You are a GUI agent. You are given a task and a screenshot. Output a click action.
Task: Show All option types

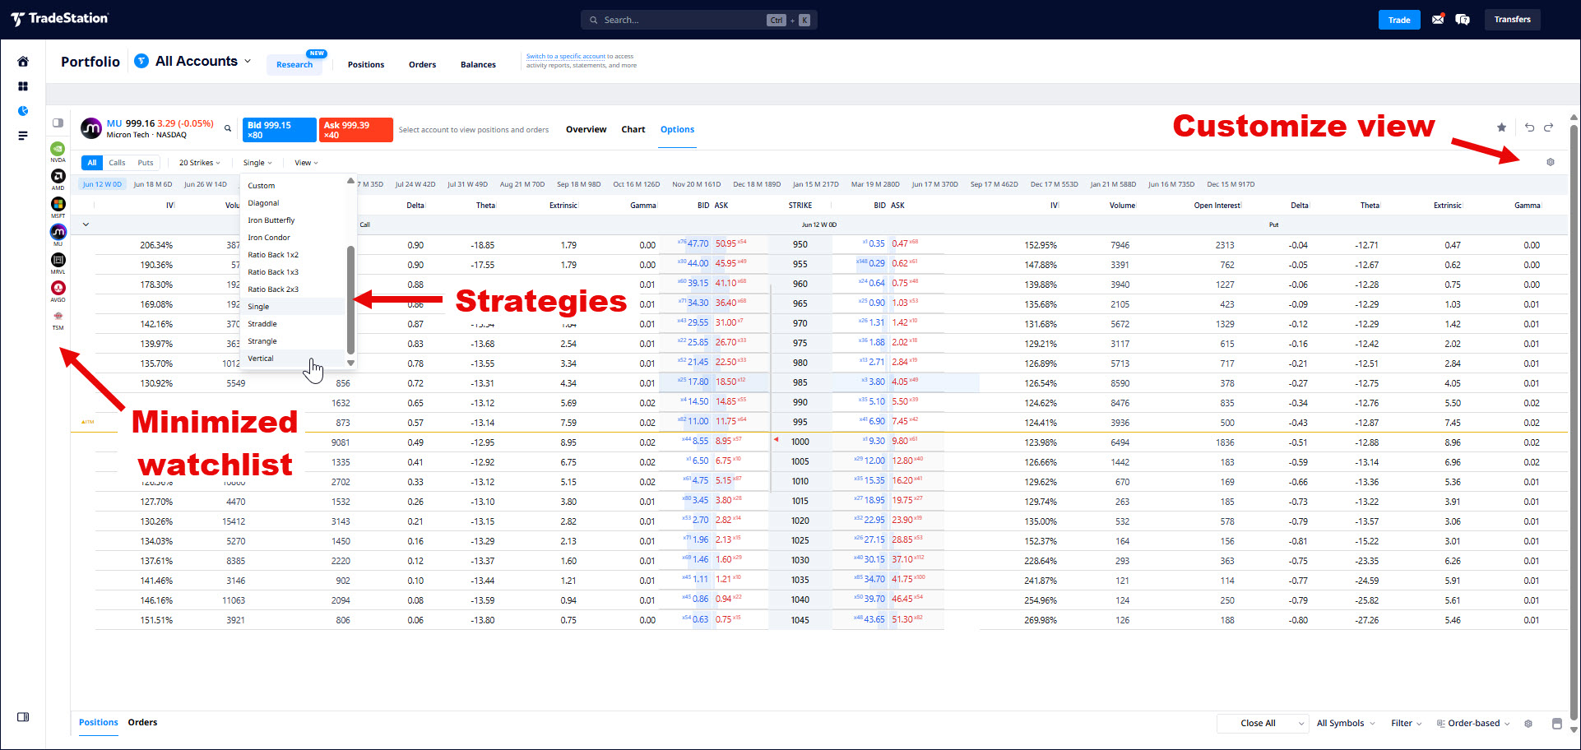pos(92,163)
